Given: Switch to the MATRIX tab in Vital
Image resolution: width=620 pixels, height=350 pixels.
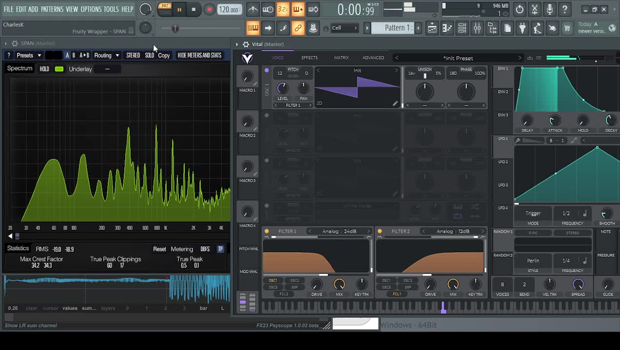Looking at the screenshot, I should tap(341, 58).
